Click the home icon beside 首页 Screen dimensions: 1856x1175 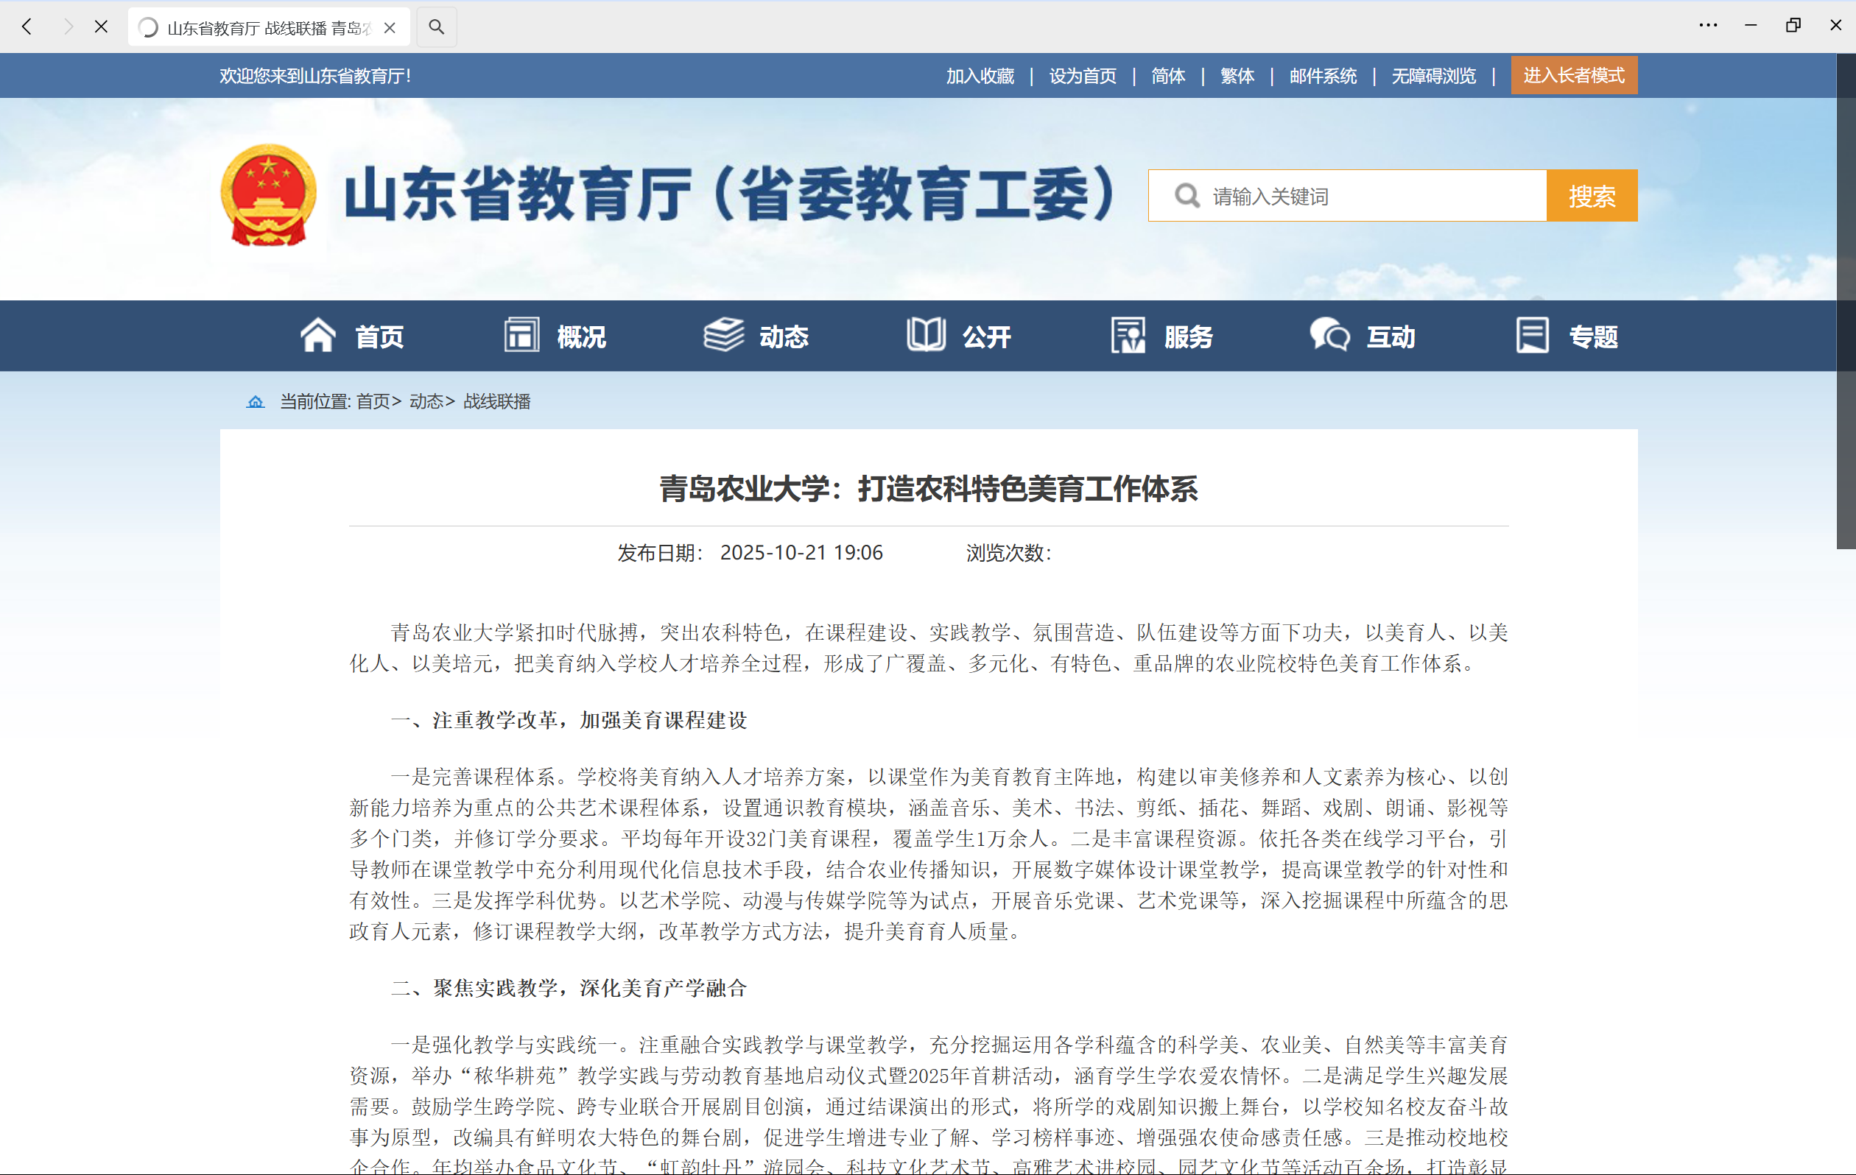tap(317, 335)
